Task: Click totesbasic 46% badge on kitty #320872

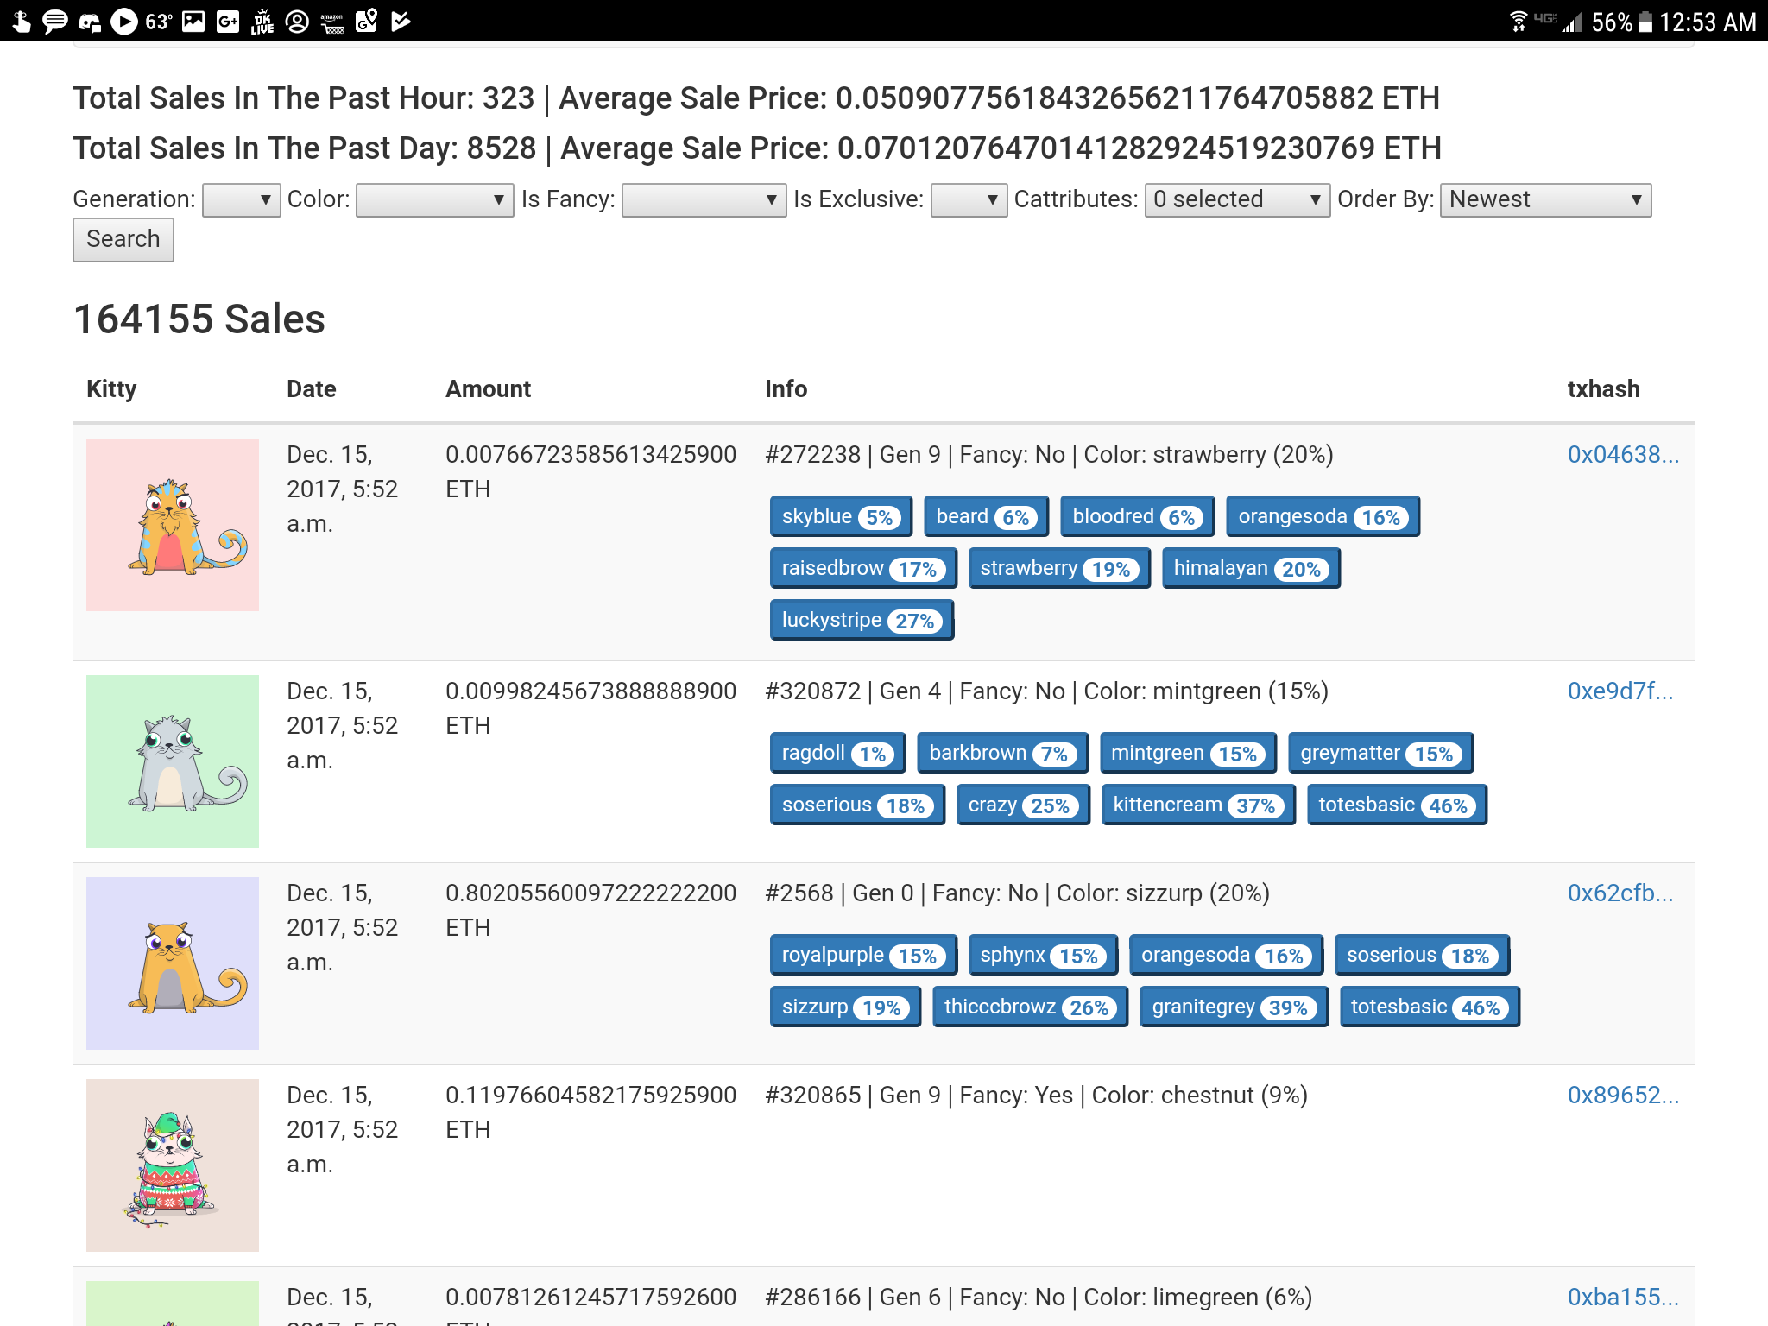Action: 1397,805
